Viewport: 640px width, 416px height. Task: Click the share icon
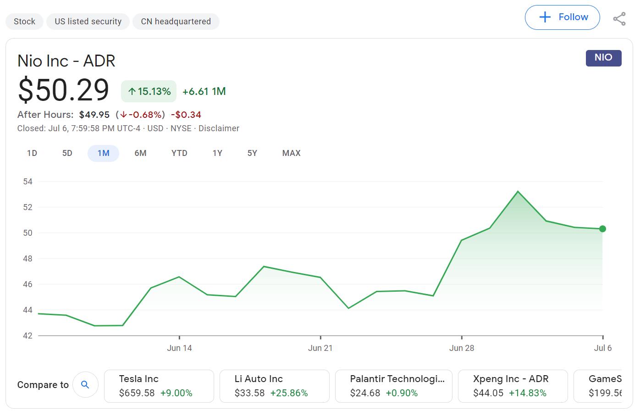click(x=619, y=17)
